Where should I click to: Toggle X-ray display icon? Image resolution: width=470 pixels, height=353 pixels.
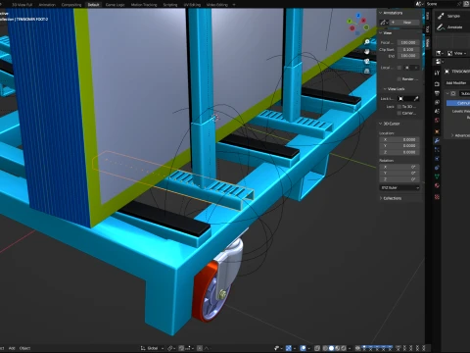click(317, 348)
